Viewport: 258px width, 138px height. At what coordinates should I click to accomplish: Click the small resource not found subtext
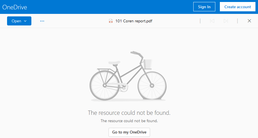click(129, 121)
